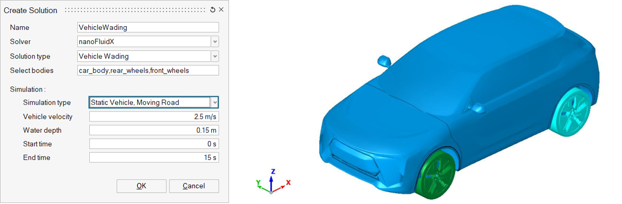Click the side mirror on the car model

[384, 61]
